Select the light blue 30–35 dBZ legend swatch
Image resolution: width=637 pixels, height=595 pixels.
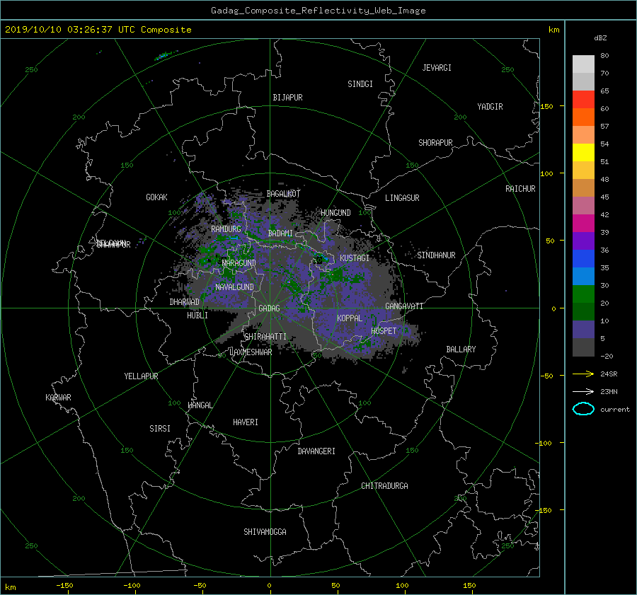[583, 276]
